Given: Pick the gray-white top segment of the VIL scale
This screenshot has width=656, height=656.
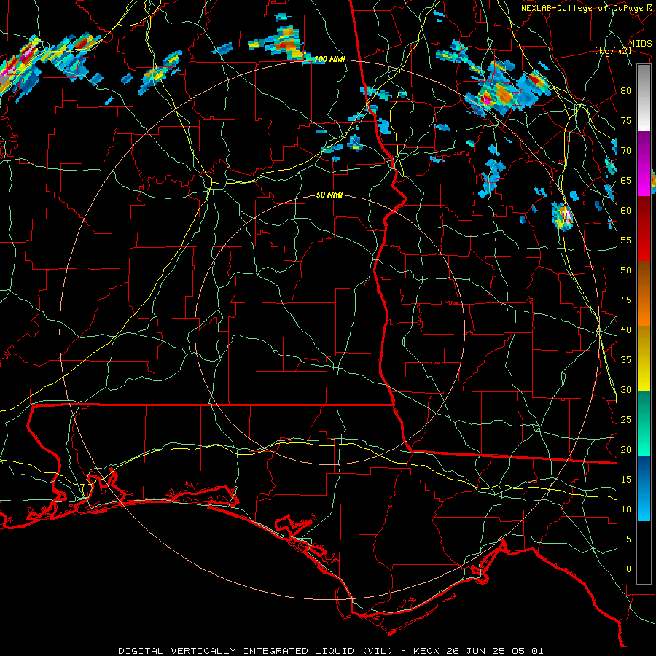Looking at the screenshot, I should pyautogui.click(x=644, y=98).
